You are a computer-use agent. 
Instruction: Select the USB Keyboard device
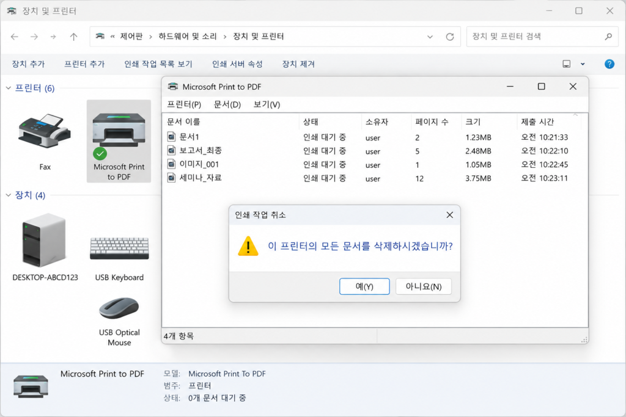[x=119, y=248]
